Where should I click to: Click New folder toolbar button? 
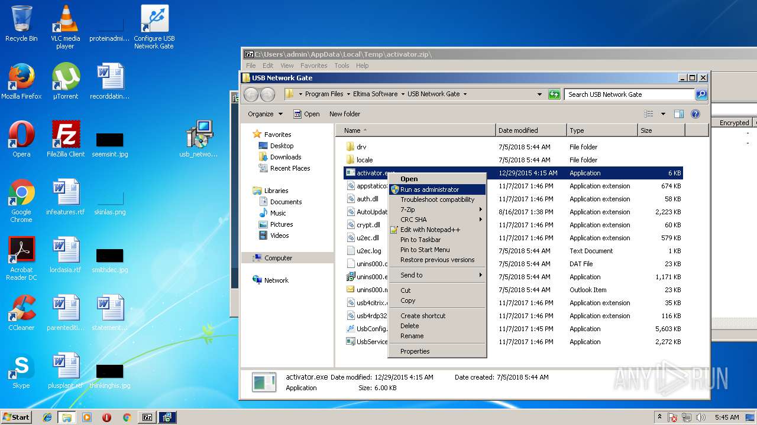345,114
